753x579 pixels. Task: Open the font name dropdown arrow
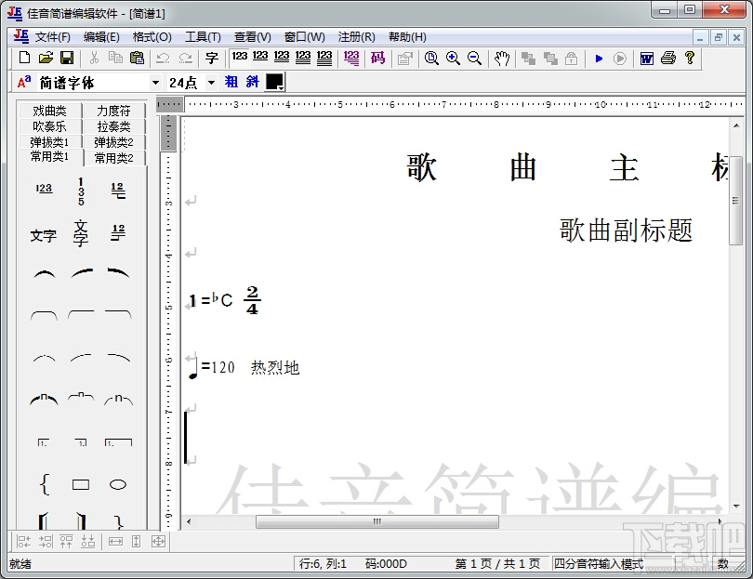155,83
